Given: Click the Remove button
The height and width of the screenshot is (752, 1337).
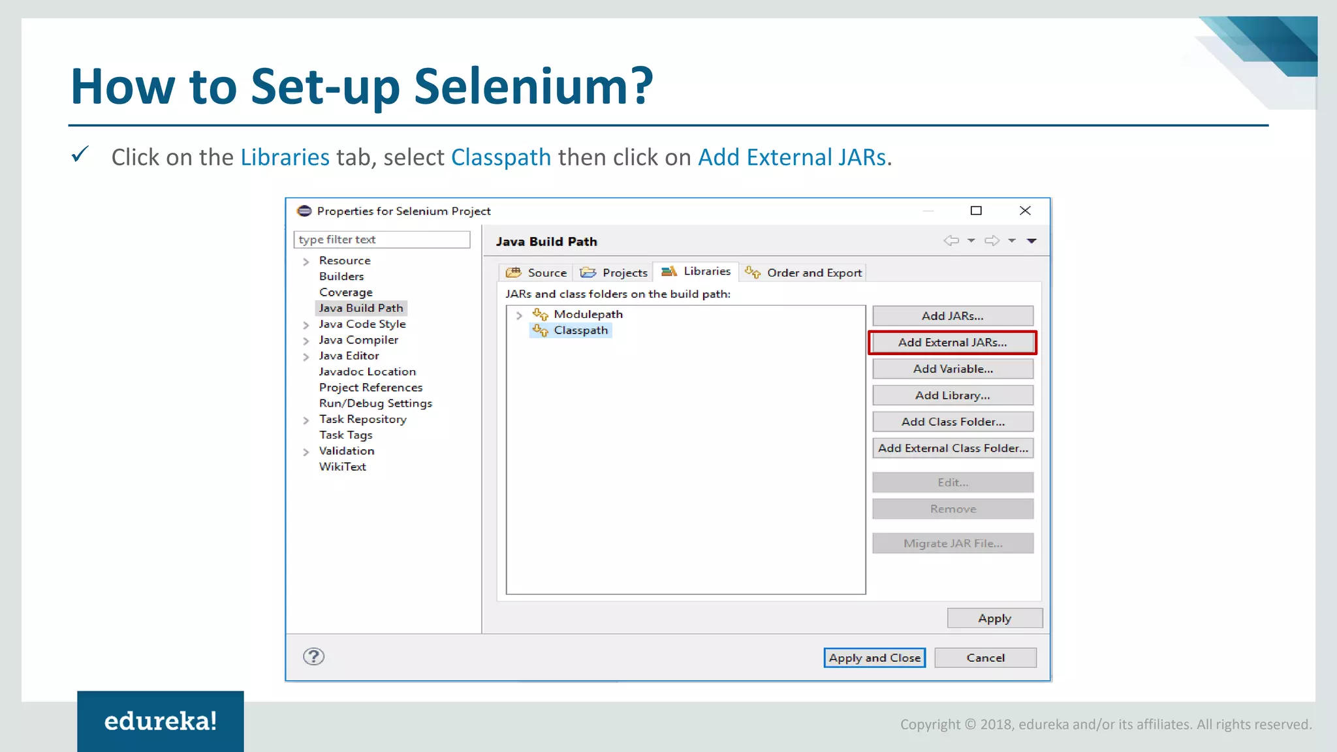Looking at the screenshot, I should 952,509.
